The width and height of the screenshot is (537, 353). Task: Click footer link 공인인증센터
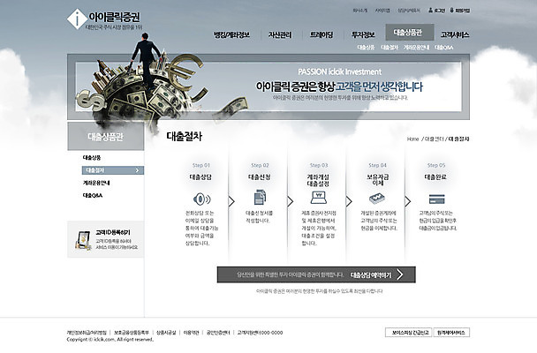[218, 333]
